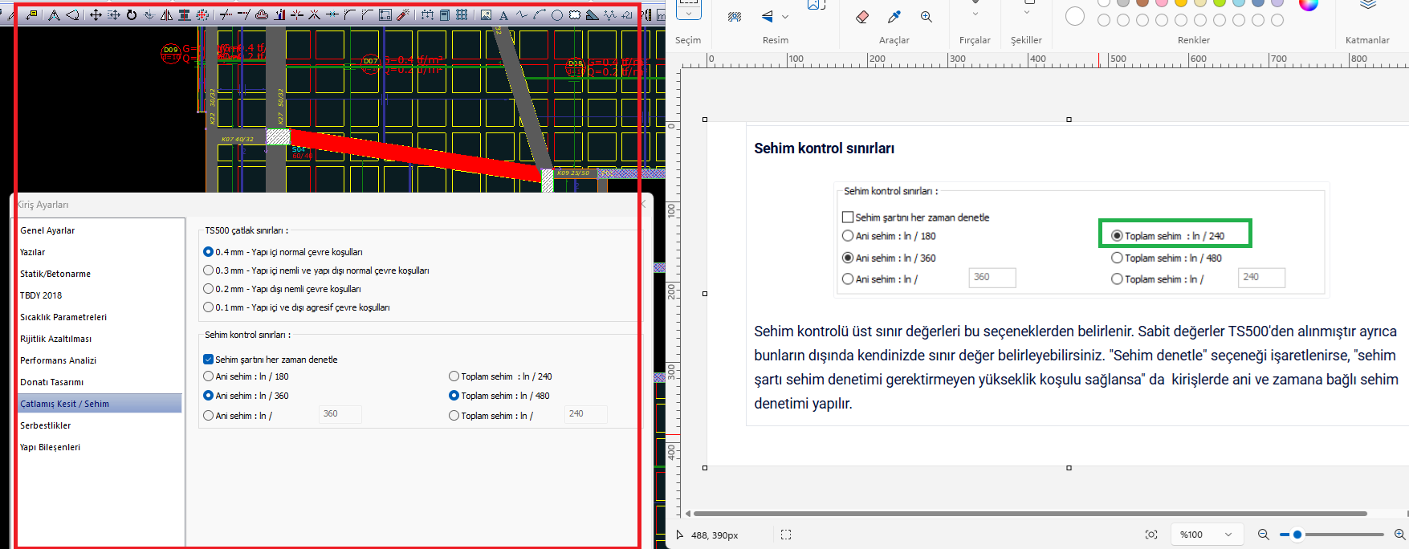Select custom 'Toplam sehim : ln /' option in dialog
Image resolution: width=1409 pixels, height=549 pixels.
pos(454,416)
